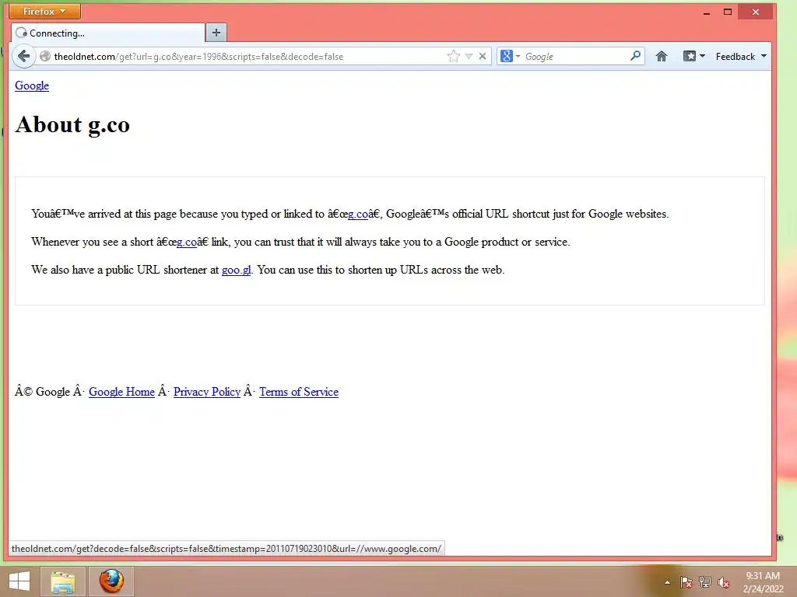Close the Firefox window
This screenshot has width=797, height=597.
(x=756, y=12)
